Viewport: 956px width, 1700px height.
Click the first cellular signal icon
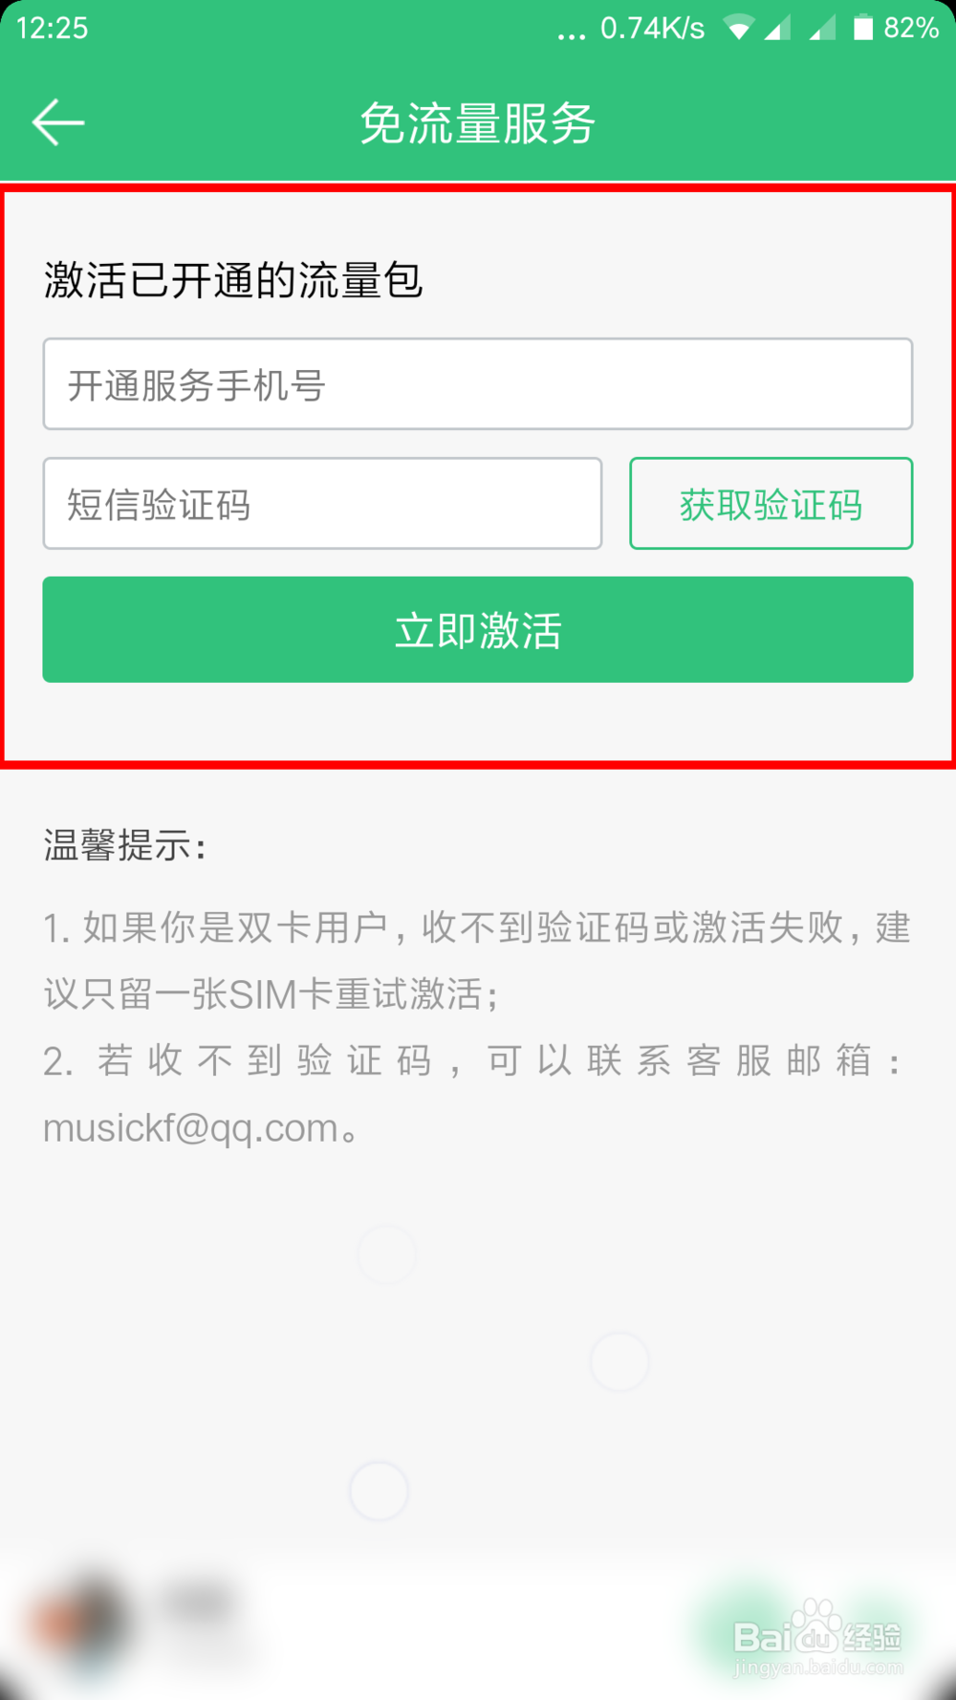[x=777, y=28]
